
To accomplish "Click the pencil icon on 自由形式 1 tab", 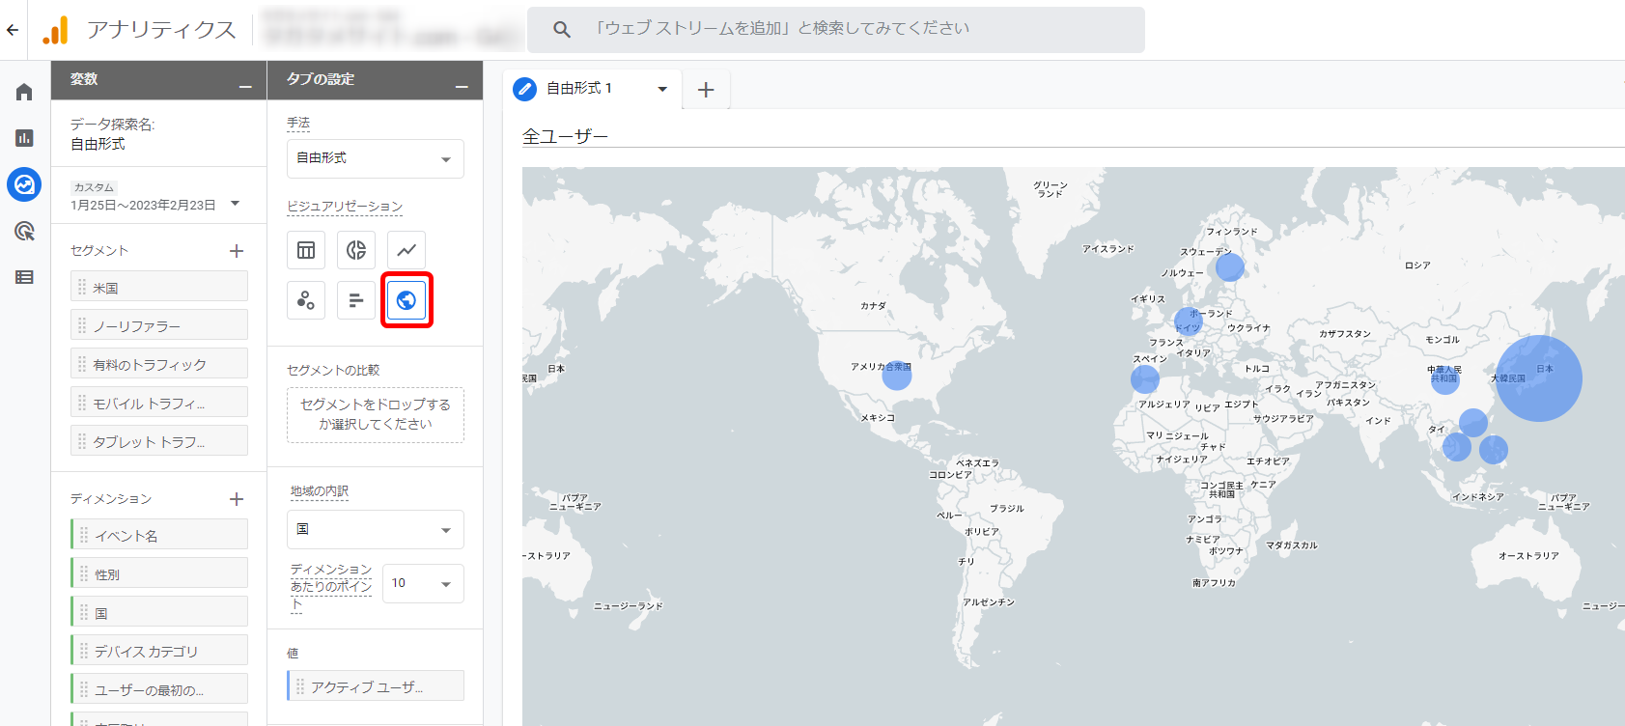I will tap(524, 89).
